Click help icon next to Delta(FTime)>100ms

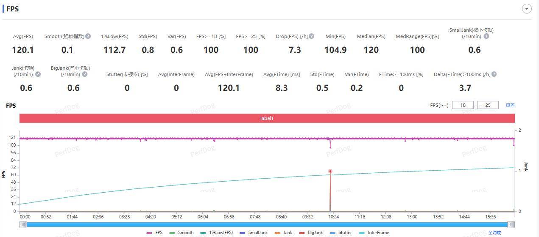coord(494,74)
